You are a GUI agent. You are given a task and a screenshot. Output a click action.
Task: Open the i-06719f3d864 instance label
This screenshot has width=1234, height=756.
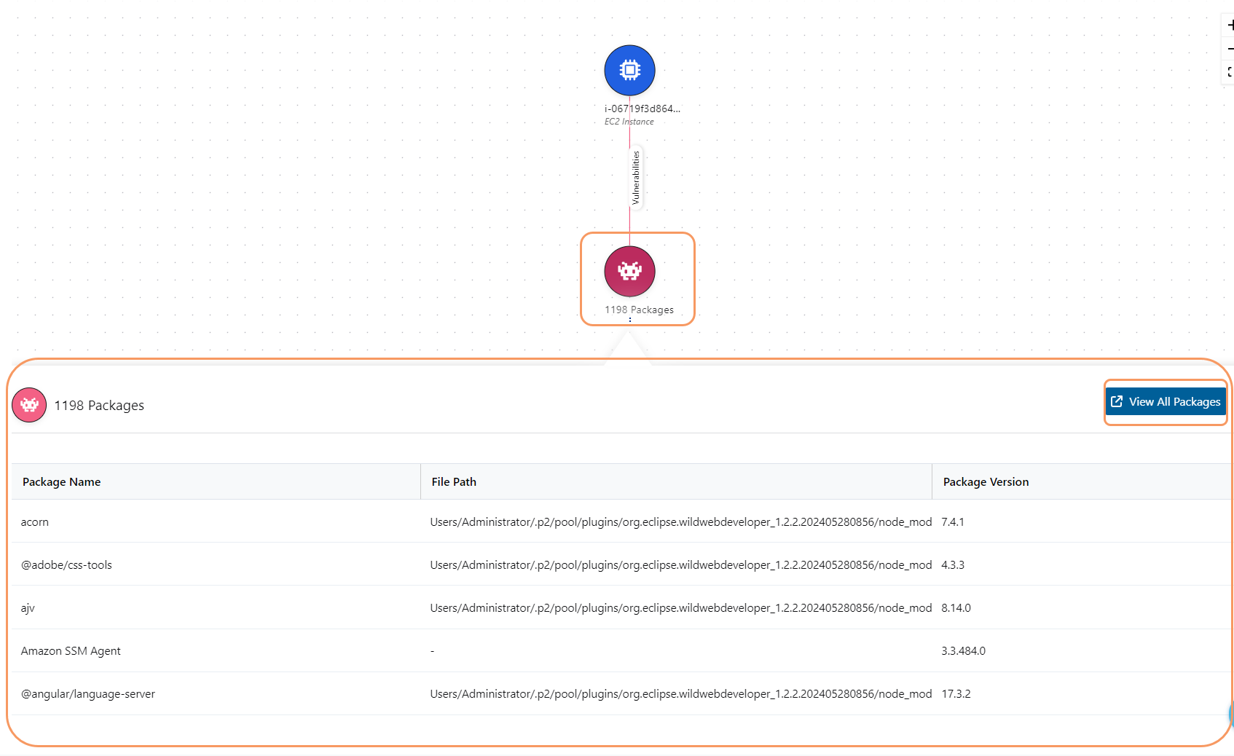pyautogui.click(x=642, y=108)
